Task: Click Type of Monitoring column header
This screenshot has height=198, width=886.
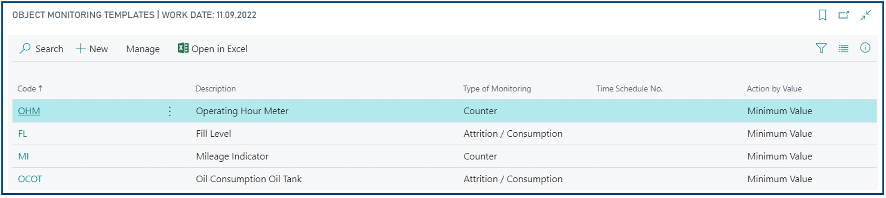Action: coord(497,89)
